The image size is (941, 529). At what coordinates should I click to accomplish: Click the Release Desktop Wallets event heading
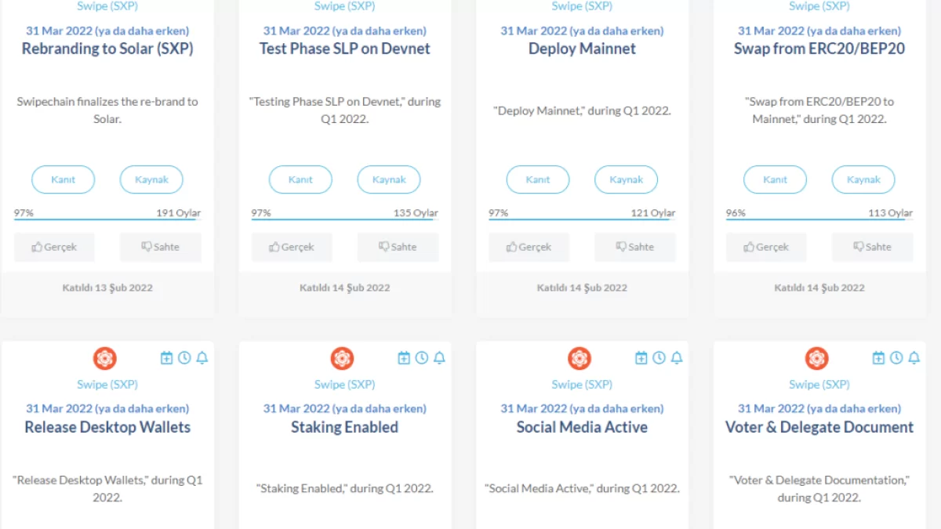coord(107,427)
